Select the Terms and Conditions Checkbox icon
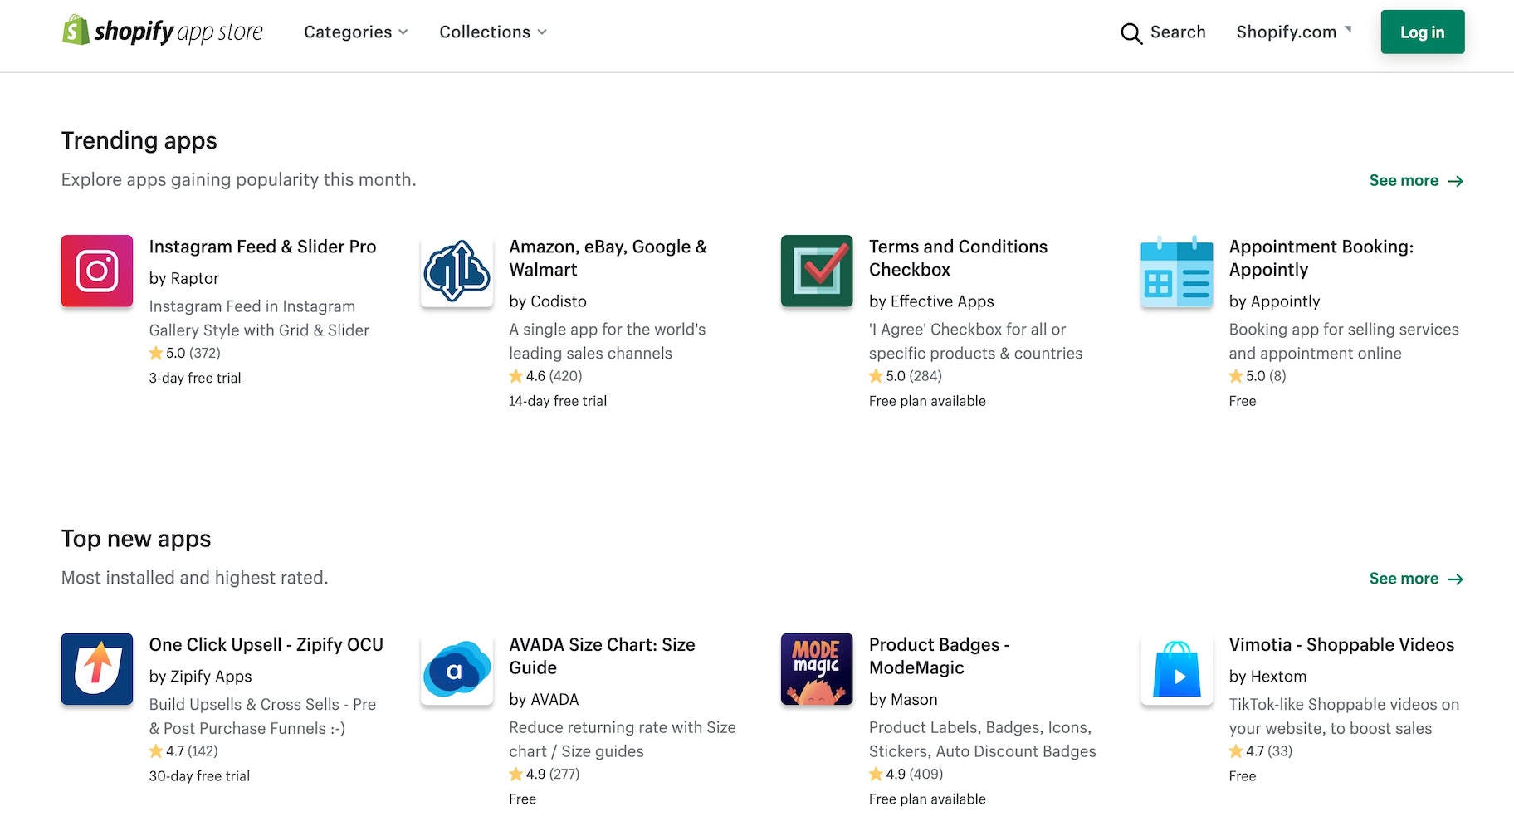Screen dimensions: 1514x836 [x=817, y=271]
